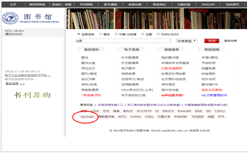Screen dimensions: 247x153
Task: Open the 随书光盘 link
Action: 88,63
